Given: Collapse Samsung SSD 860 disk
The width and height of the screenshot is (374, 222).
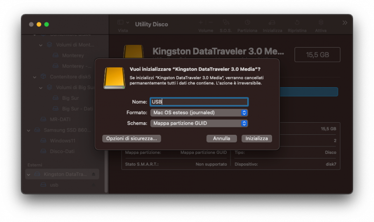Looking at the screenshot, I should pos(29,131).
